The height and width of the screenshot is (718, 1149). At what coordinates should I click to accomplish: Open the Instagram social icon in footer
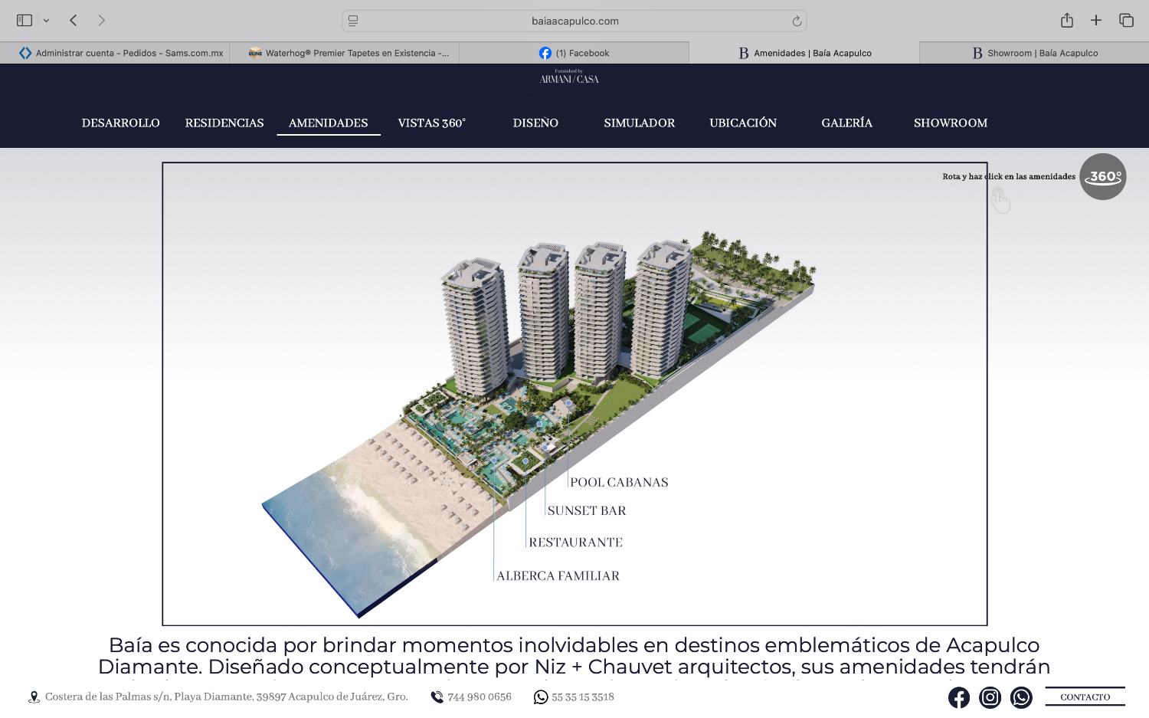[x=990, y=697]
